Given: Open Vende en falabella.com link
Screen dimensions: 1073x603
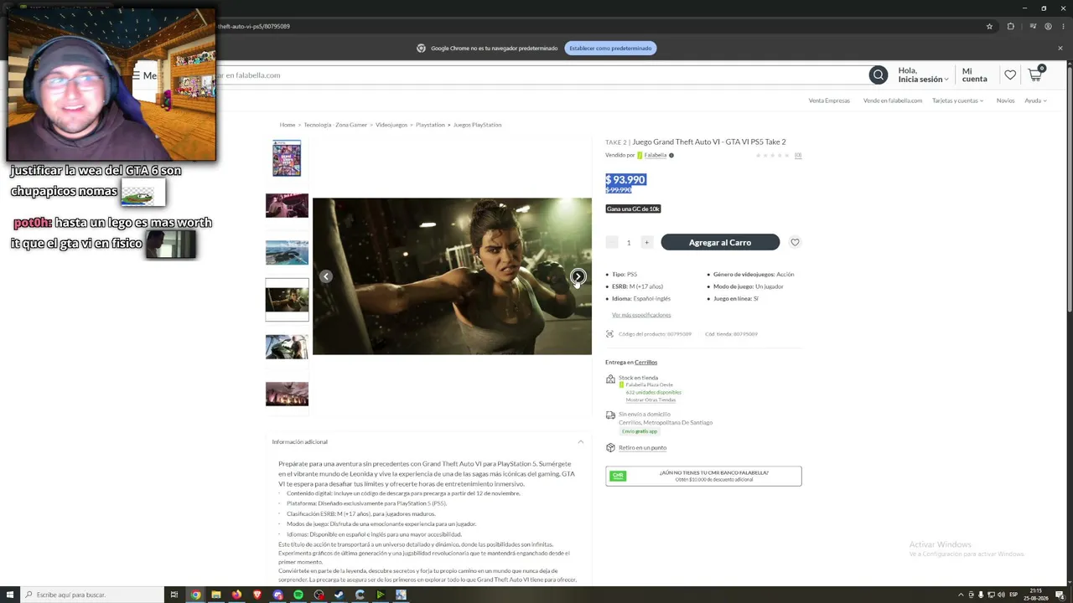Looking at the screenshot, I should tap(893, 100).
